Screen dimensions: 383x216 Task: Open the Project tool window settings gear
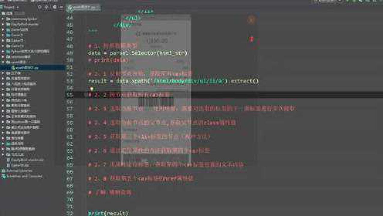[54, 7]
